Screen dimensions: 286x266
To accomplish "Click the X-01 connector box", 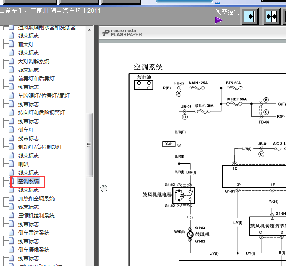I will (169, 144).
